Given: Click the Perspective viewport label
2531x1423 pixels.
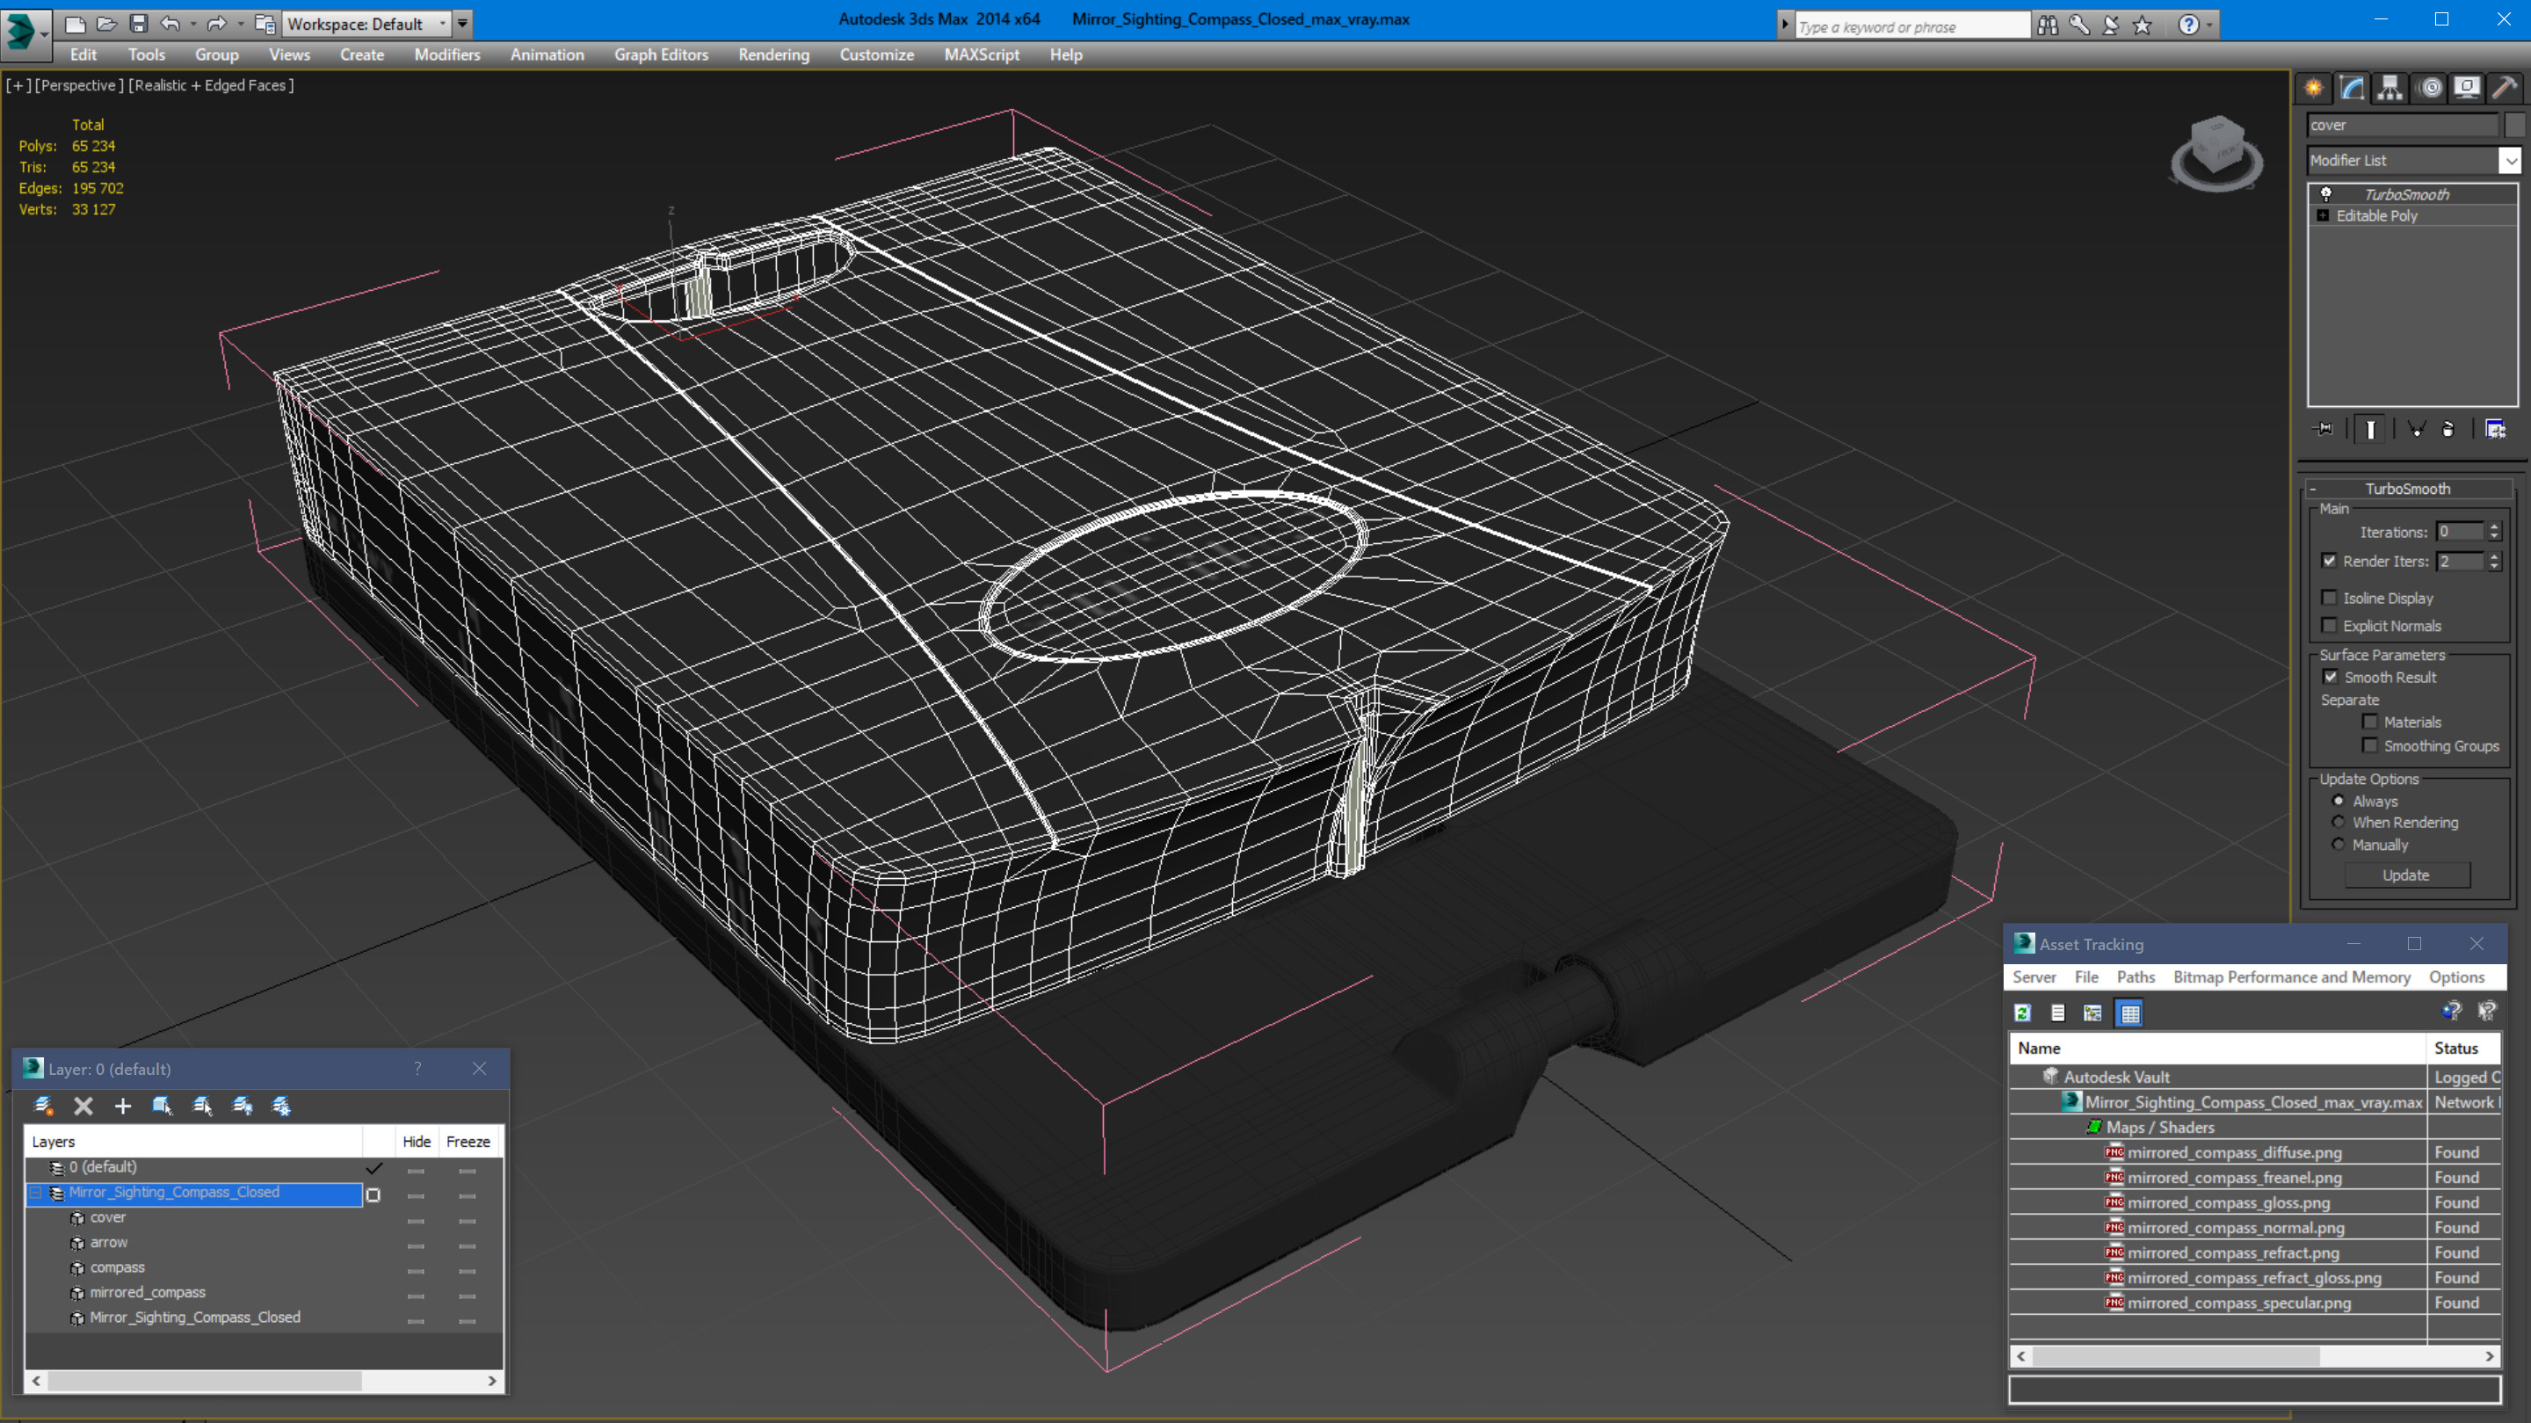Looking at the screenshot, I should click(x=80, y=85).
